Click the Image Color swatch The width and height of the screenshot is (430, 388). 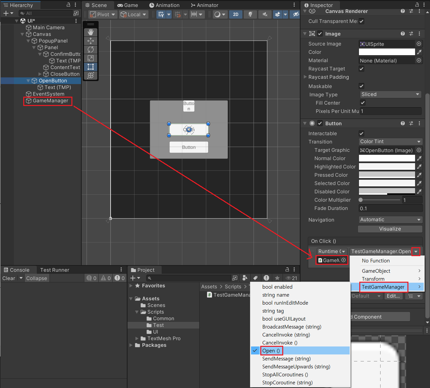pos(387,52)
